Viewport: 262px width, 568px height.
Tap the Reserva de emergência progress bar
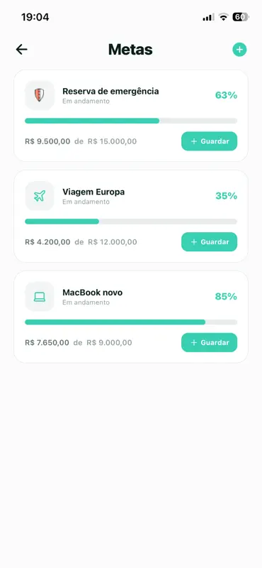pos(131,121)
